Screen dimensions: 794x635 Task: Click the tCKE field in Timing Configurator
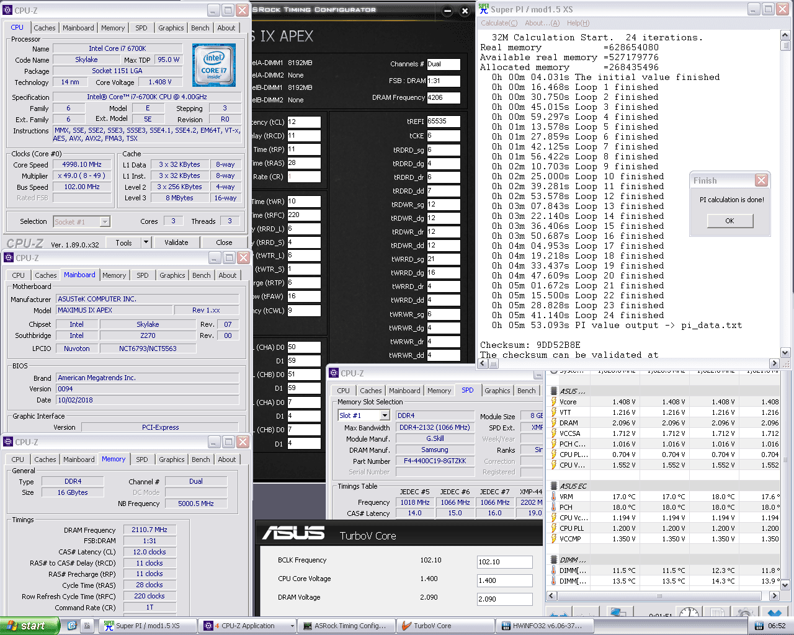coord(444,136)
